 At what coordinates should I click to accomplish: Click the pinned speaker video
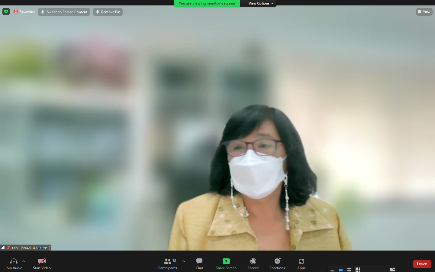(217, 128)
